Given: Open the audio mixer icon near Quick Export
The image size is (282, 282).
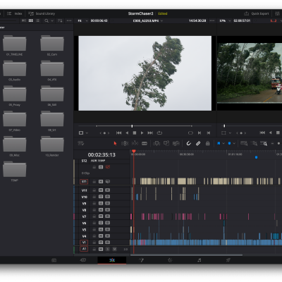Looking at the screenshot, I should 278,13.
